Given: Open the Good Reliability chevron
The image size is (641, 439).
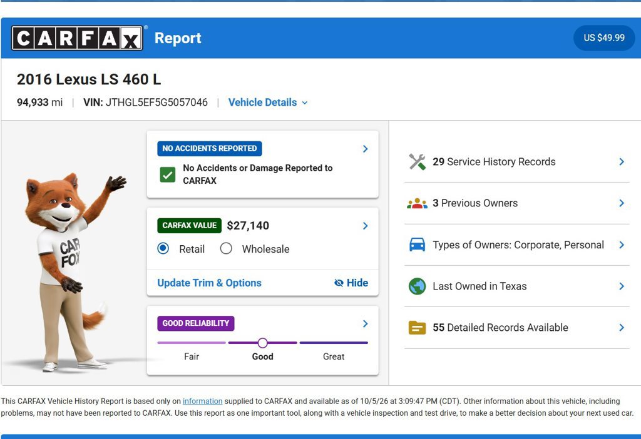Looking at the screenshot, I should click(x=366, y=324).
